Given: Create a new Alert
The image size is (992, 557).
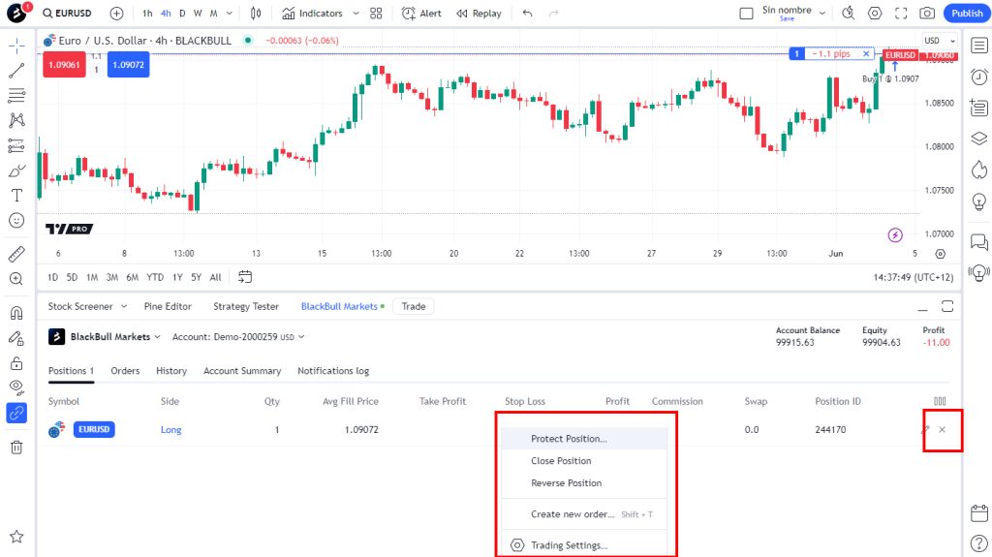Looking at the screenshot, I should tap(422, 14).
